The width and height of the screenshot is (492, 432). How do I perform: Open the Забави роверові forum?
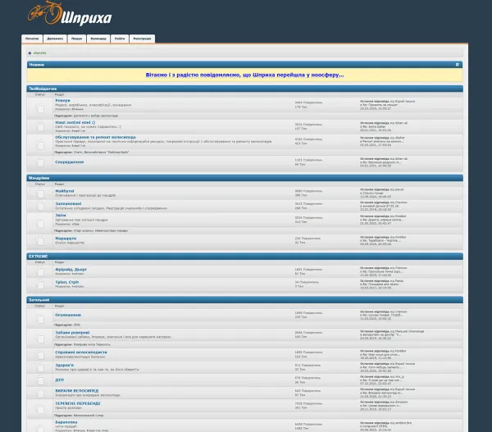pyautogui.click(x=72, y=333)
